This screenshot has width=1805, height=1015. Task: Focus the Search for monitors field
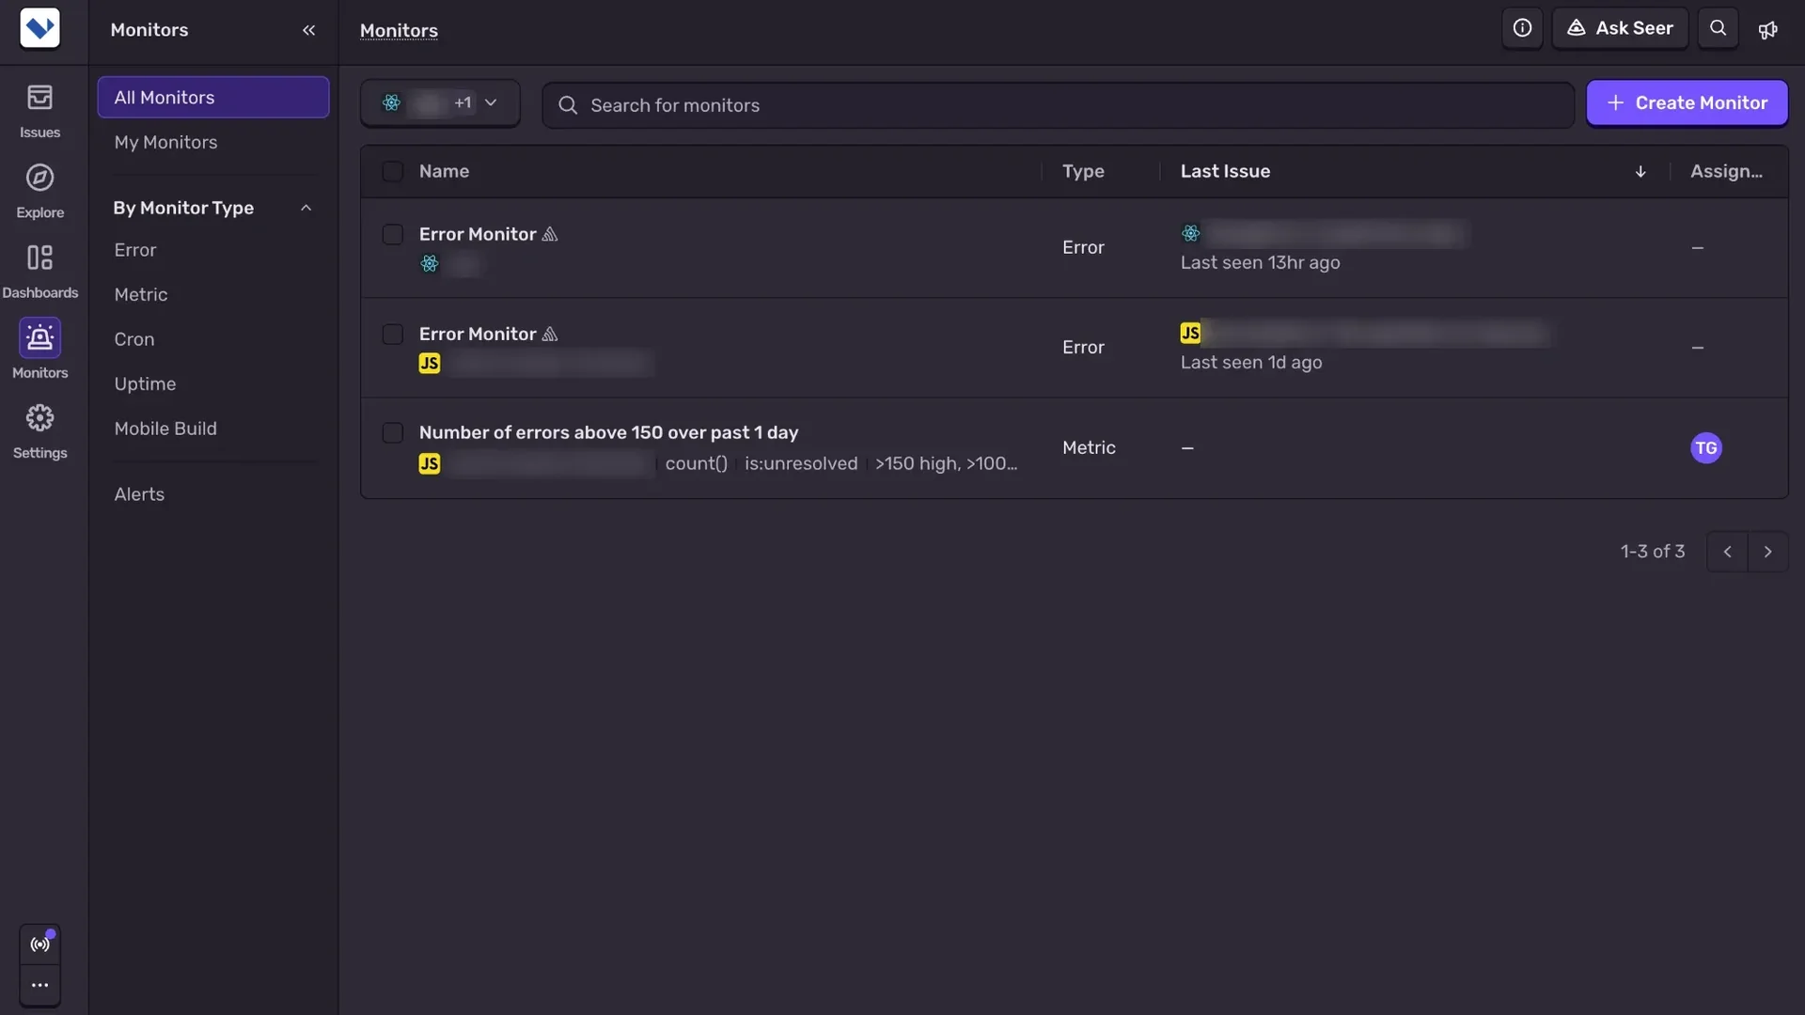[1058, 105]
